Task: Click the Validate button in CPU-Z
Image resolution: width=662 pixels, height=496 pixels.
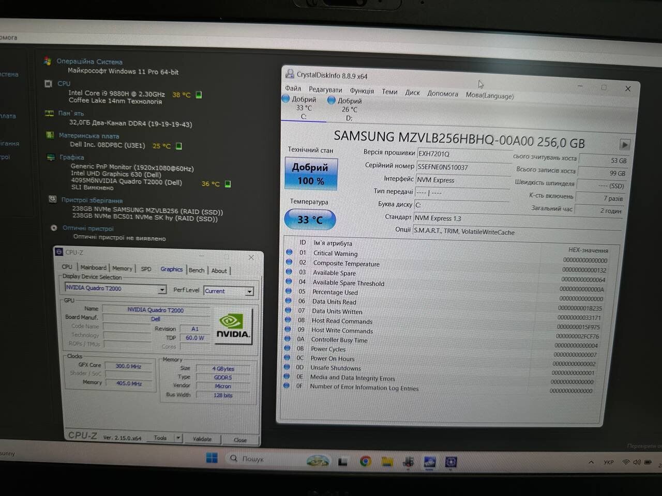Action: (202, 439)
